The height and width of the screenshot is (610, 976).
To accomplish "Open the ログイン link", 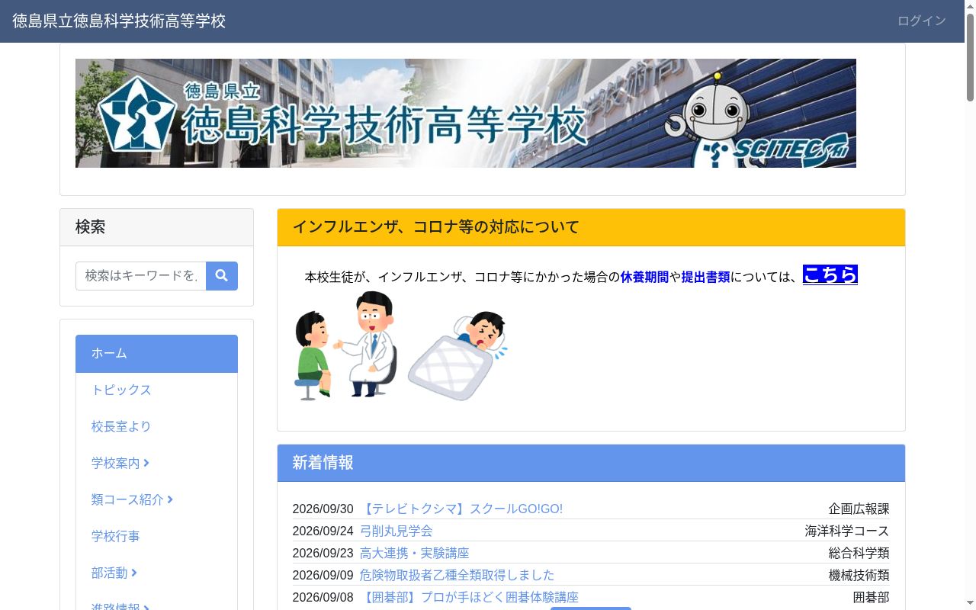I will [922, 21].
